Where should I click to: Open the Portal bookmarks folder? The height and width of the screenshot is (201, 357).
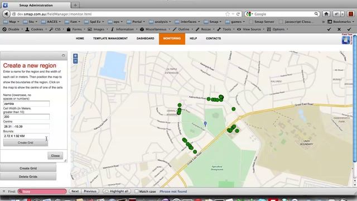137,22
